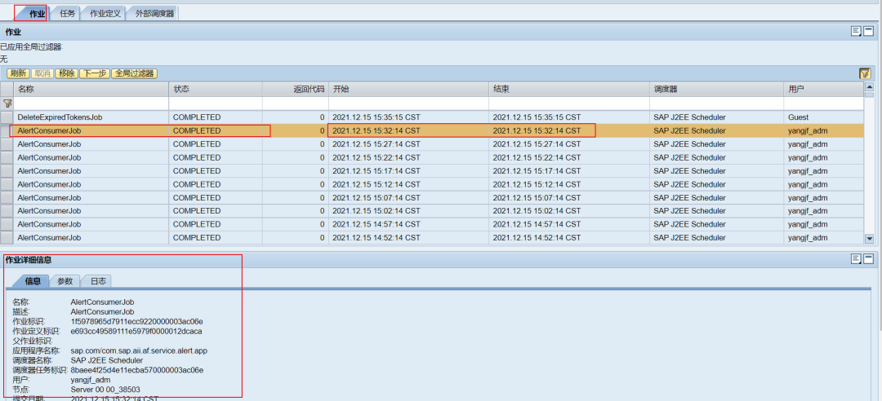This screenshot has height=401, width=882.
Task: Click yangjf_adm in the 15:07:14 row
Action: pos(808,198)
